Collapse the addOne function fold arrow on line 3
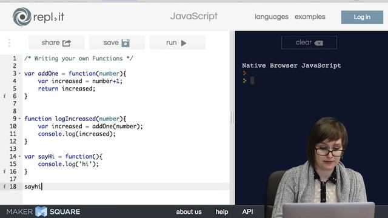Image resolution: width=388 pixels, height=218 pixels. 19,73
